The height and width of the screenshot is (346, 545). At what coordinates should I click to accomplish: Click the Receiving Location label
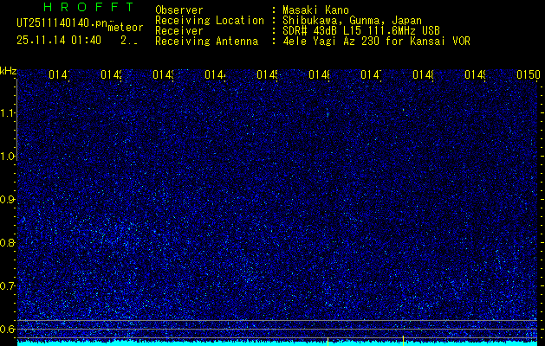210,21
